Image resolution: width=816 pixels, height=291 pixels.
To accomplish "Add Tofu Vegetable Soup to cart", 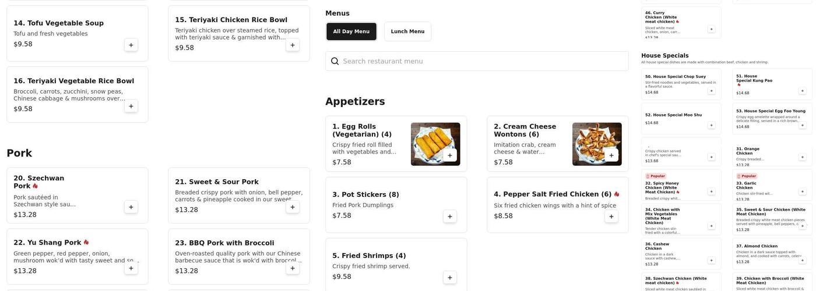I will pos(131,45).
